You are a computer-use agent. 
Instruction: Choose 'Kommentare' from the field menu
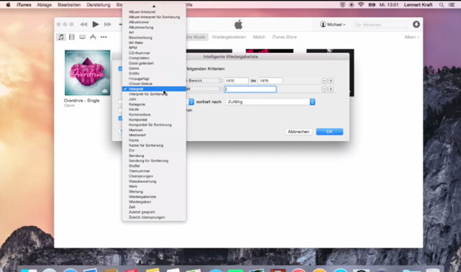tap(154, 114)
